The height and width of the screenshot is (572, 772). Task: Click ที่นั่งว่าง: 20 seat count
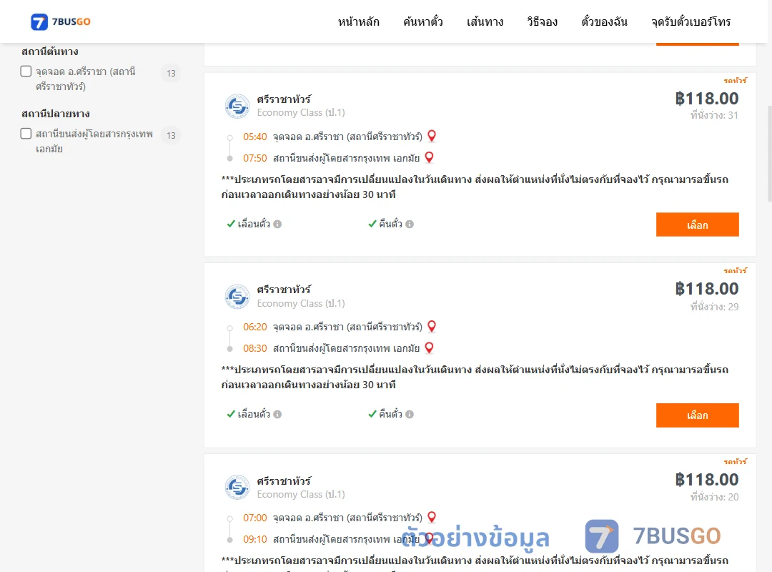point(714,497)
